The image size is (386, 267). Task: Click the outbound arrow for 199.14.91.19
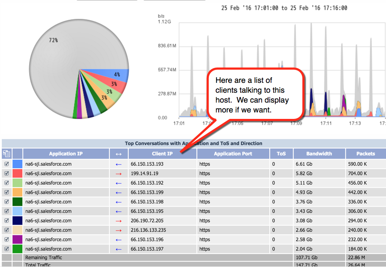click(119, 174)
